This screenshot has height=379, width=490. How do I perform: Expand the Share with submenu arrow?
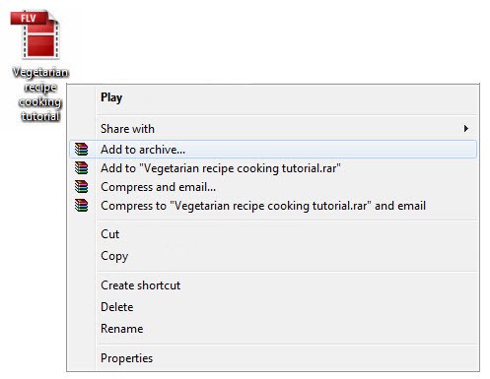[466, 129]
